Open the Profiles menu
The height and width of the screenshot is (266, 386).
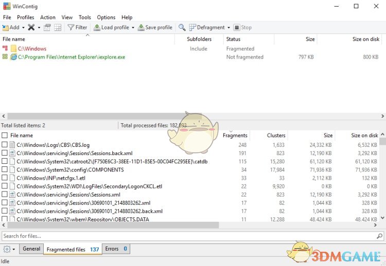click(25, 17)
